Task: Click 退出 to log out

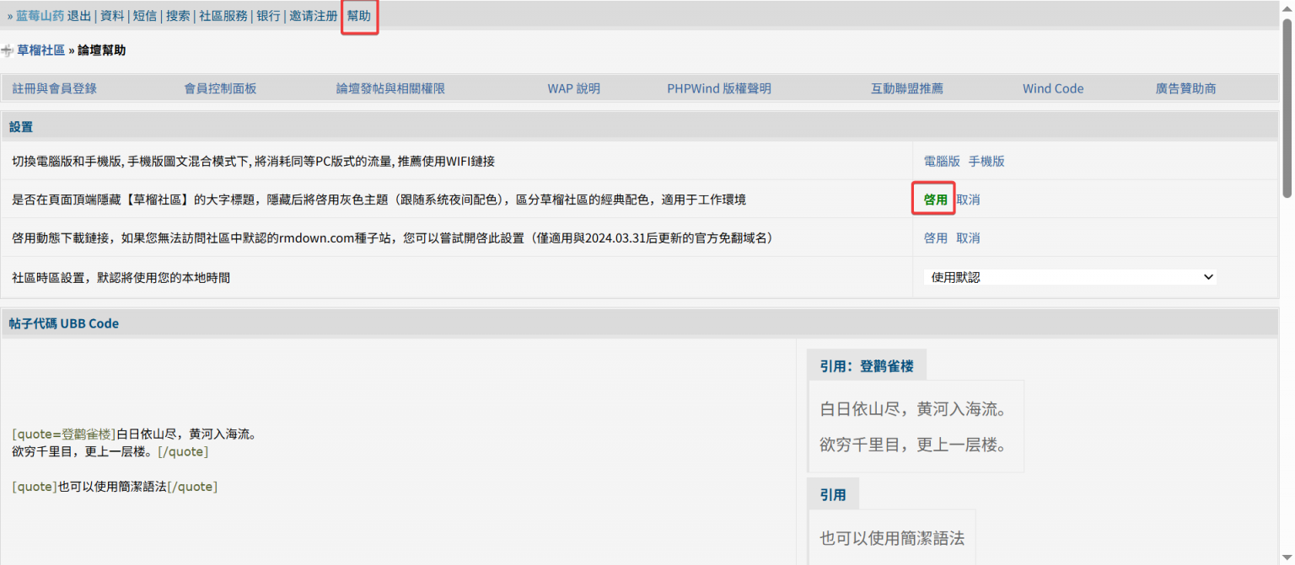Action: (x=79, y=16)
